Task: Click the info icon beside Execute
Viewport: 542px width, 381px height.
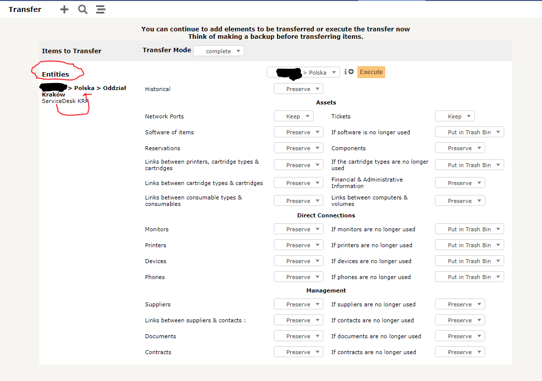Action: click(346, 72)
